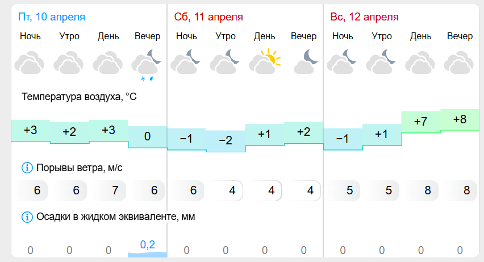Click Friday night cloudy weather icon

pyautogui.click(x=30, y=62)
